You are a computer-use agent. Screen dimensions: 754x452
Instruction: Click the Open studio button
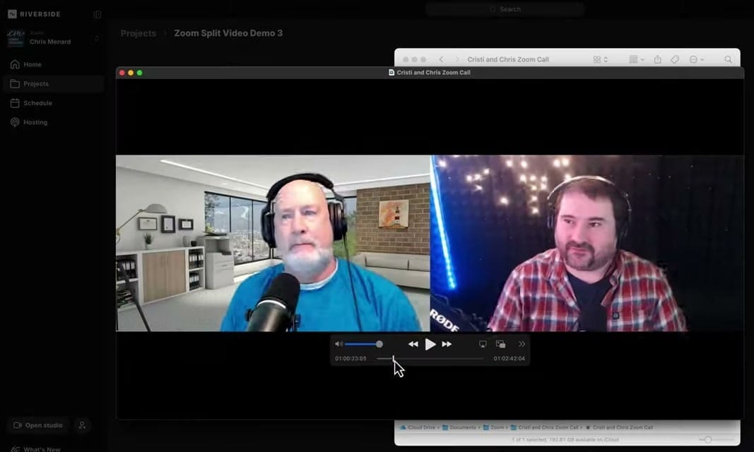38,425
